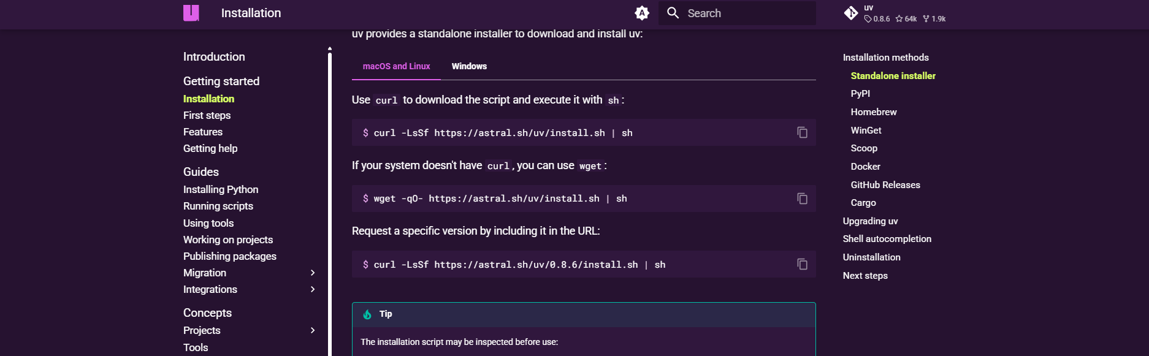The width and height of the screenshot is (1149, 356).
Task: Jump to Installation methods section
Action: click(886, 57)
